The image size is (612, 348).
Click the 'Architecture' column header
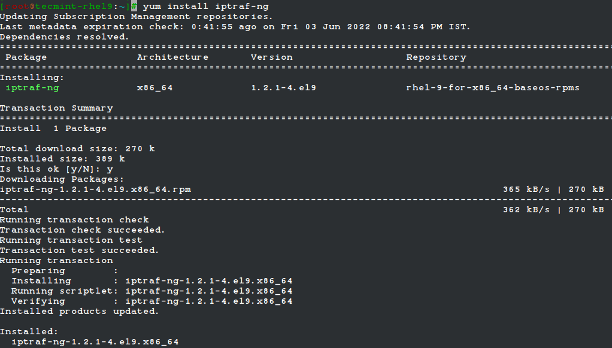(172, 57)
